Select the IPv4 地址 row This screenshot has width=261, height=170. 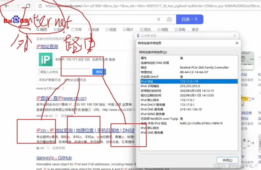click(189, 82)
